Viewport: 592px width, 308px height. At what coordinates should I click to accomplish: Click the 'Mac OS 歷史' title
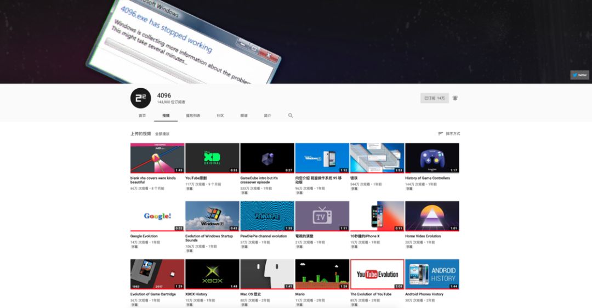(251, 294)
